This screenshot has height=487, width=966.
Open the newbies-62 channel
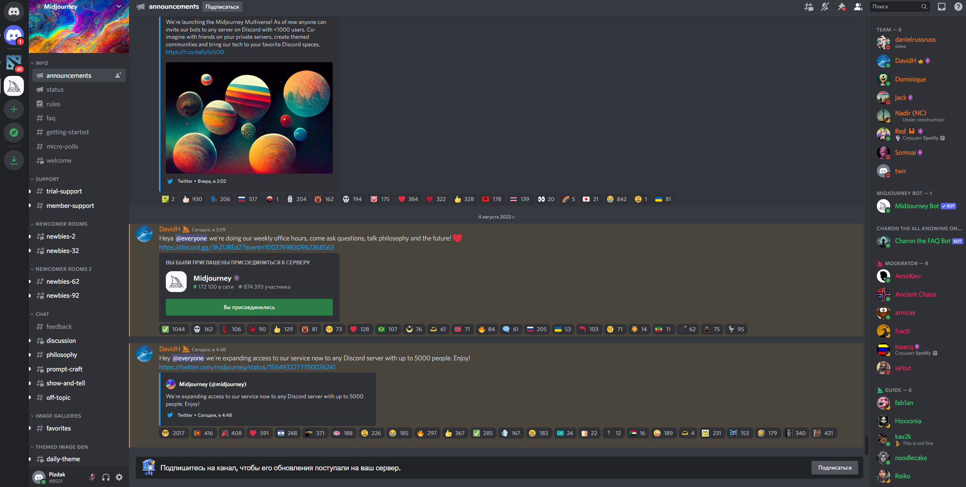79,281
